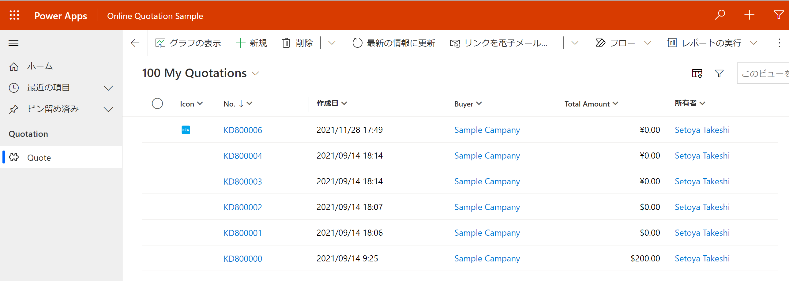The image size is (789, 281).
Task: Open the フロー flow menu
Action: tap(615, 43)
